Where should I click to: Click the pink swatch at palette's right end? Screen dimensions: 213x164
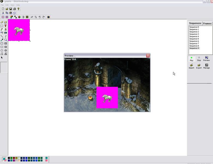click(x=46, y=160)
